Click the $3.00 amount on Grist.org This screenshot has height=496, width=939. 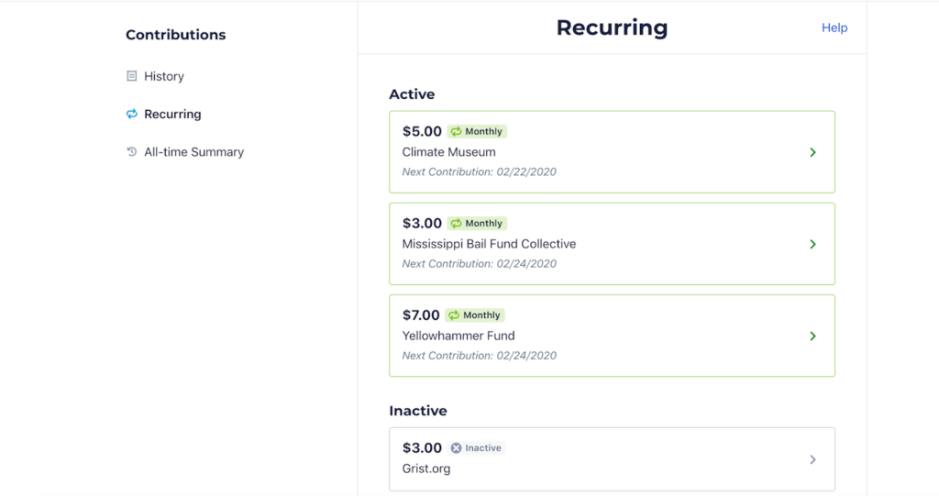coord(422,448)
